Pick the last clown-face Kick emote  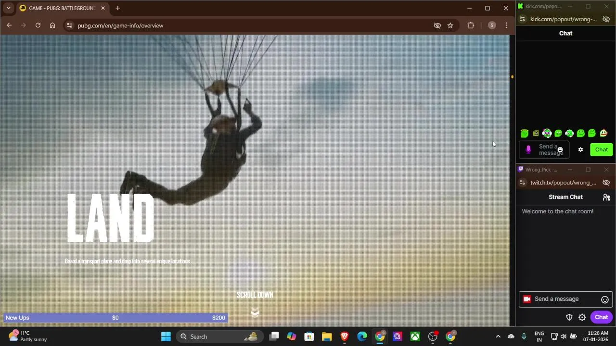(603, 133)
